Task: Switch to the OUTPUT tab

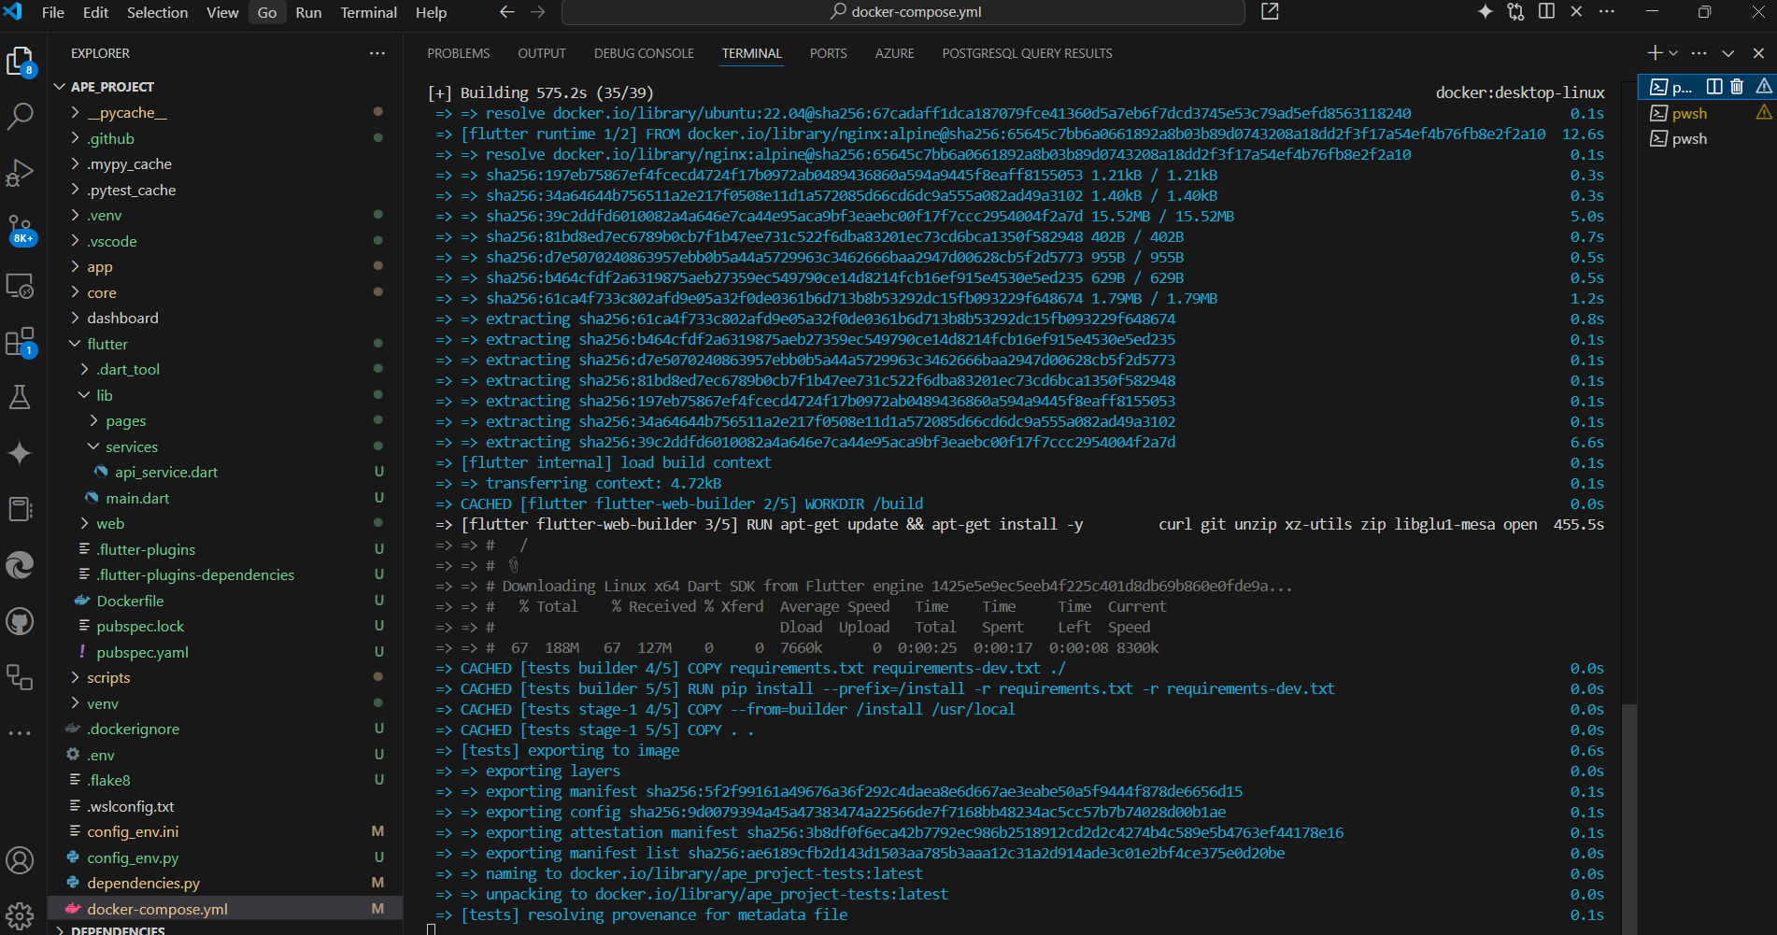Action: coord(542,53)
